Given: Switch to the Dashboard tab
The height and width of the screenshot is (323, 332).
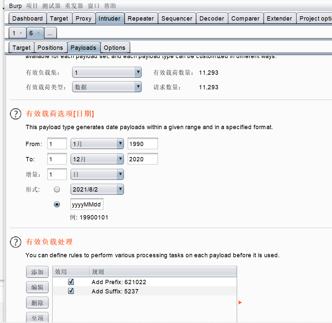Looking at the screenshot, I should (x=28, y=19).
